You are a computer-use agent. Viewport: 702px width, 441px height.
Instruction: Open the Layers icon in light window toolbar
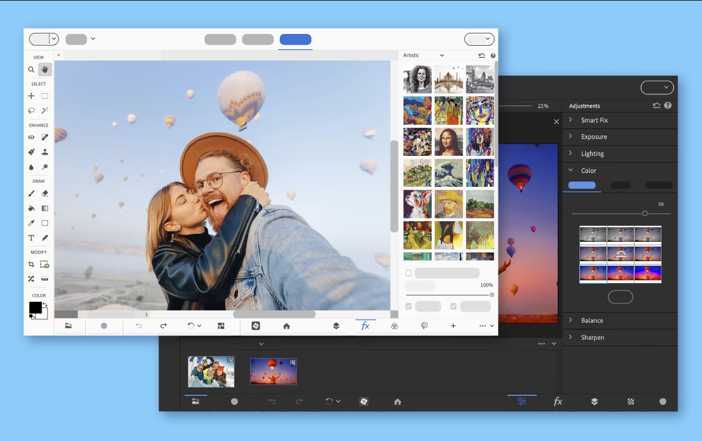pos(336,326)
